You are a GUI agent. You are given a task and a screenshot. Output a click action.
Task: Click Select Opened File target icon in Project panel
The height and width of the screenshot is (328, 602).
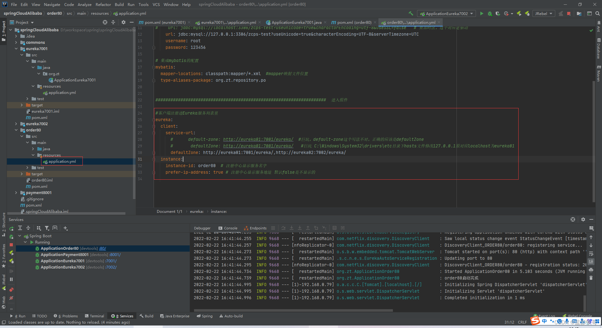(x=105, y=22)
